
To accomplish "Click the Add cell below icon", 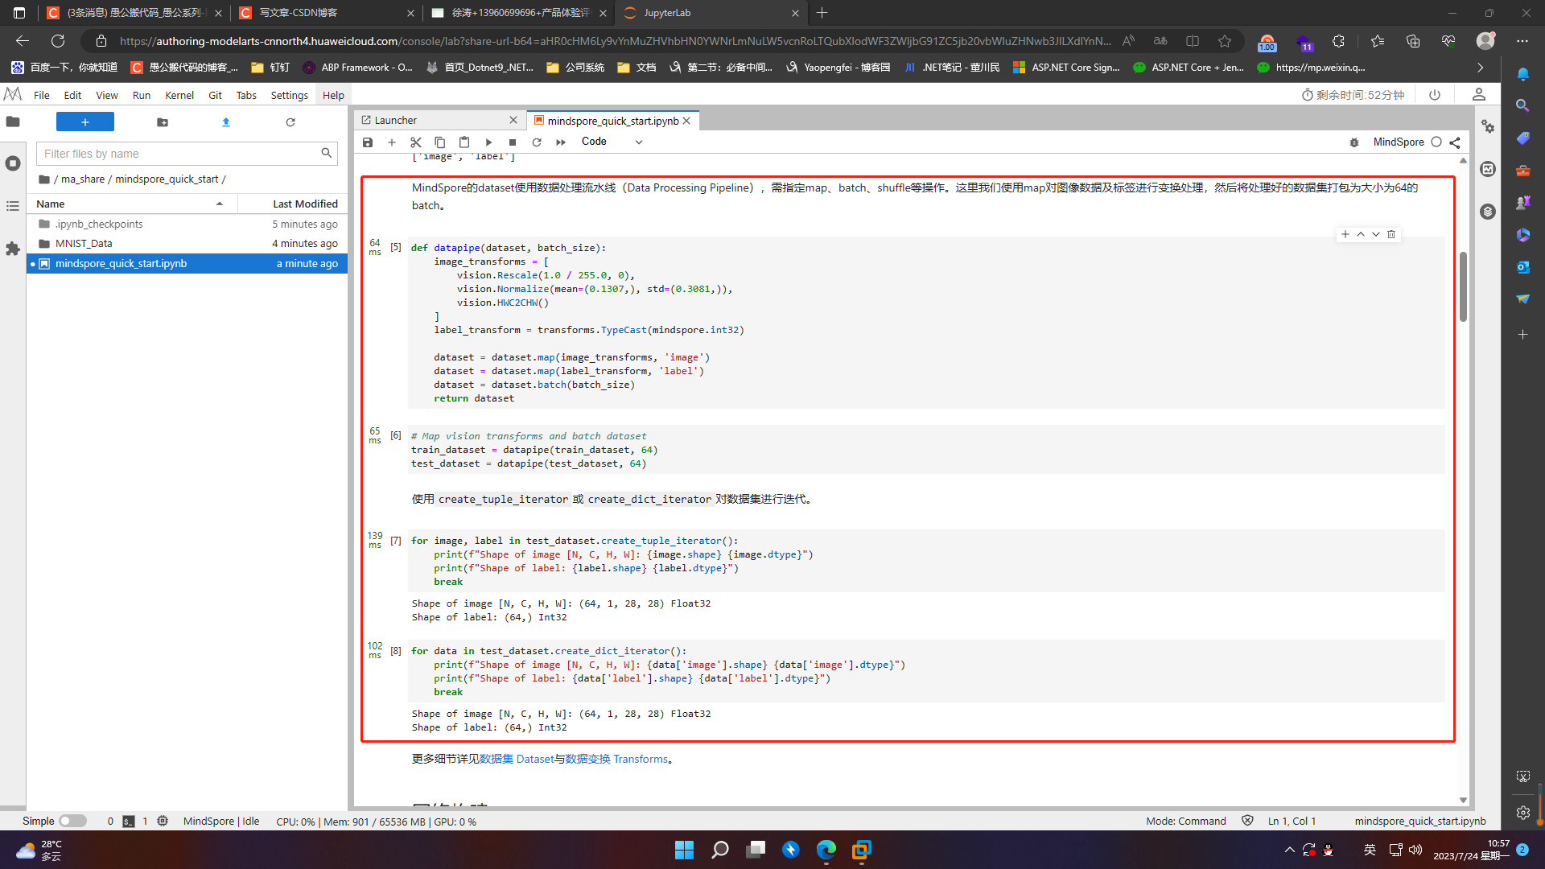I will click(392, 141).
